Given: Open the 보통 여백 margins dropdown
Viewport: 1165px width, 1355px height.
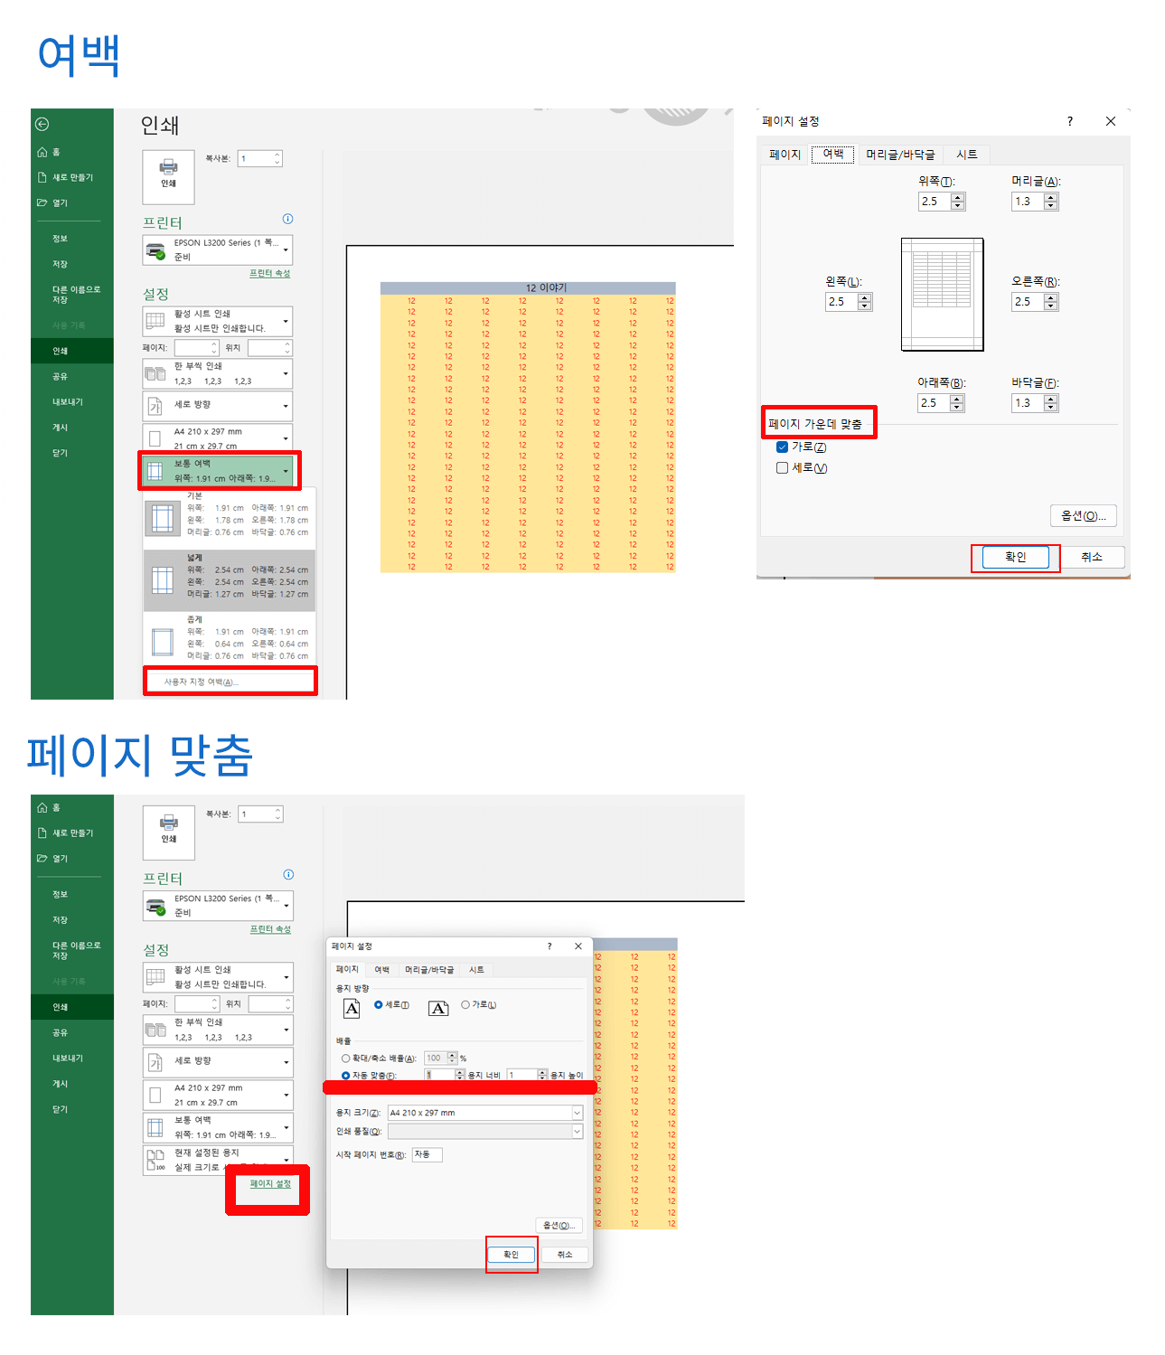Looking at the screenshot, I should click(x=285, y=470).
